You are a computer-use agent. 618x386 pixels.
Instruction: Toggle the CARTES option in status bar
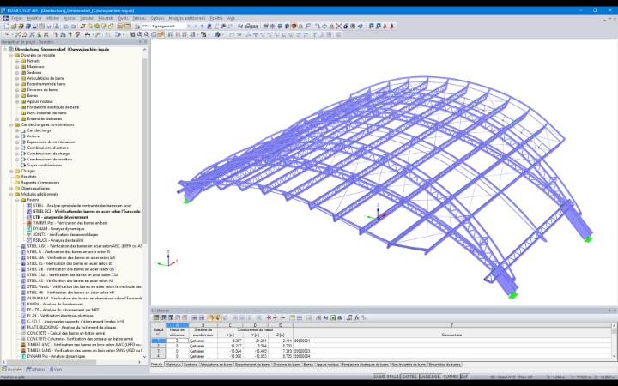click(409, 377)
